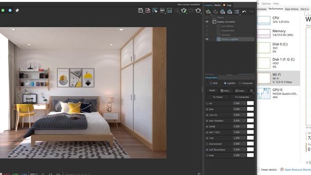Click the dimmed delete layer icon

215,12
